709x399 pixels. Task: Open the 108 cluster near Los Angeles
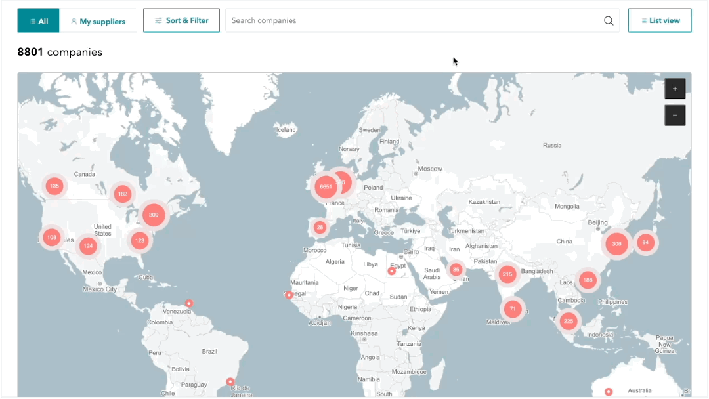tap(52, 237)
